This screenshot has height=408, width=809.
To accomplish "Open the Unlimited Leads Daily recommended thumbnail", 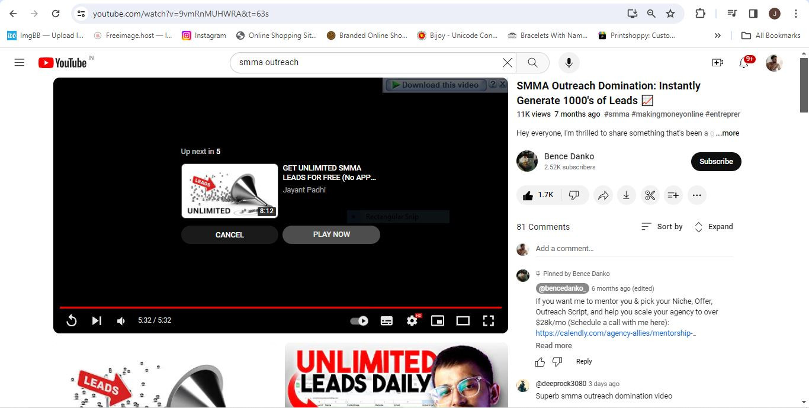I will click(396, 375).
